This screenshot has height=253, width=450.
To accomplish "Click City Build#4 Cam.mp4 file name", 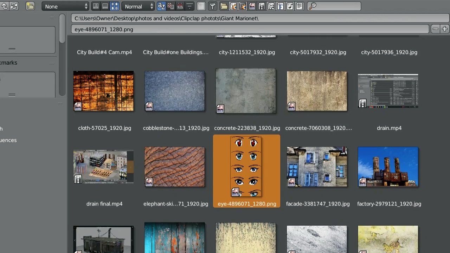I will [104, 52].
